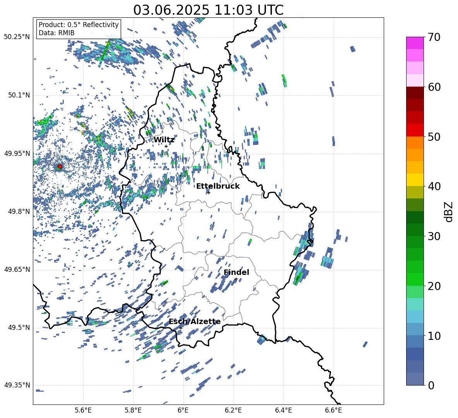Click the Esch/Alzette cross marker
The image size is (458, 418).
coord(181,328)
